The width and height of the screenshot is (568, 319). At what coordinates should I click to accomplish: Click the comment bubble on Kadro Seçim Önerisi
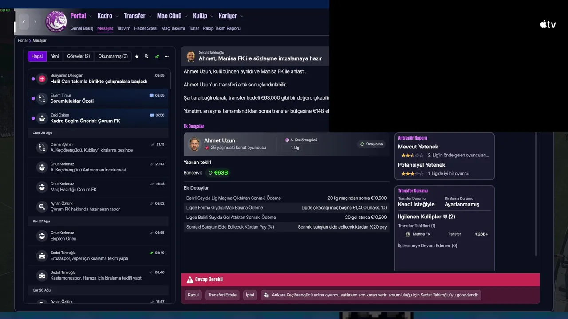pos(151,115)
